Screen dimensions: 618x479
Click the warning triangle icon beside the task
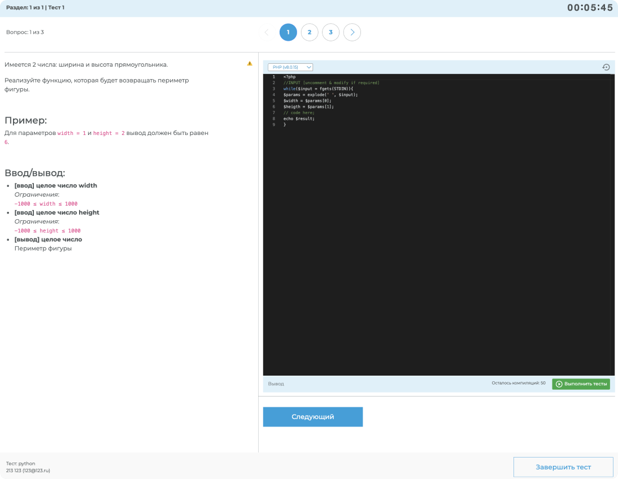point(250,63)
